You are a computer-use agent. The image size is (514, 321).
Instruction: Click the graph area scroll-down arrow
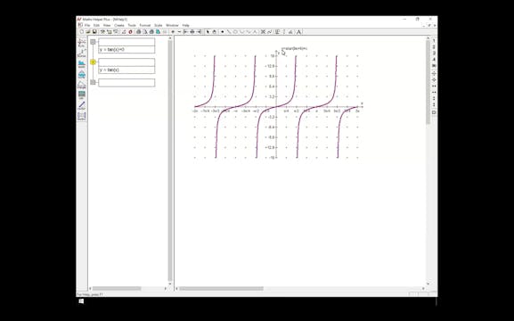coord(428,284)
